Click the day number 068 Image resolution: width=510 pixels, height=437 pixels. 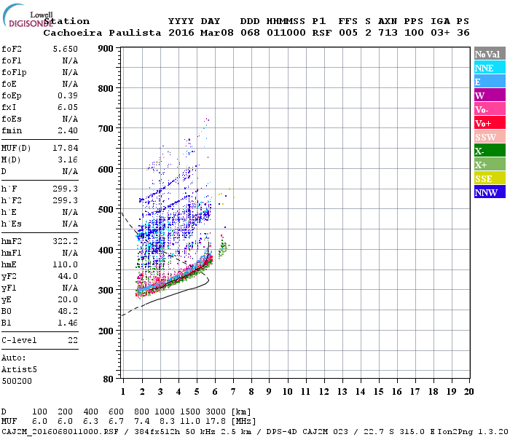click(250, 33)
